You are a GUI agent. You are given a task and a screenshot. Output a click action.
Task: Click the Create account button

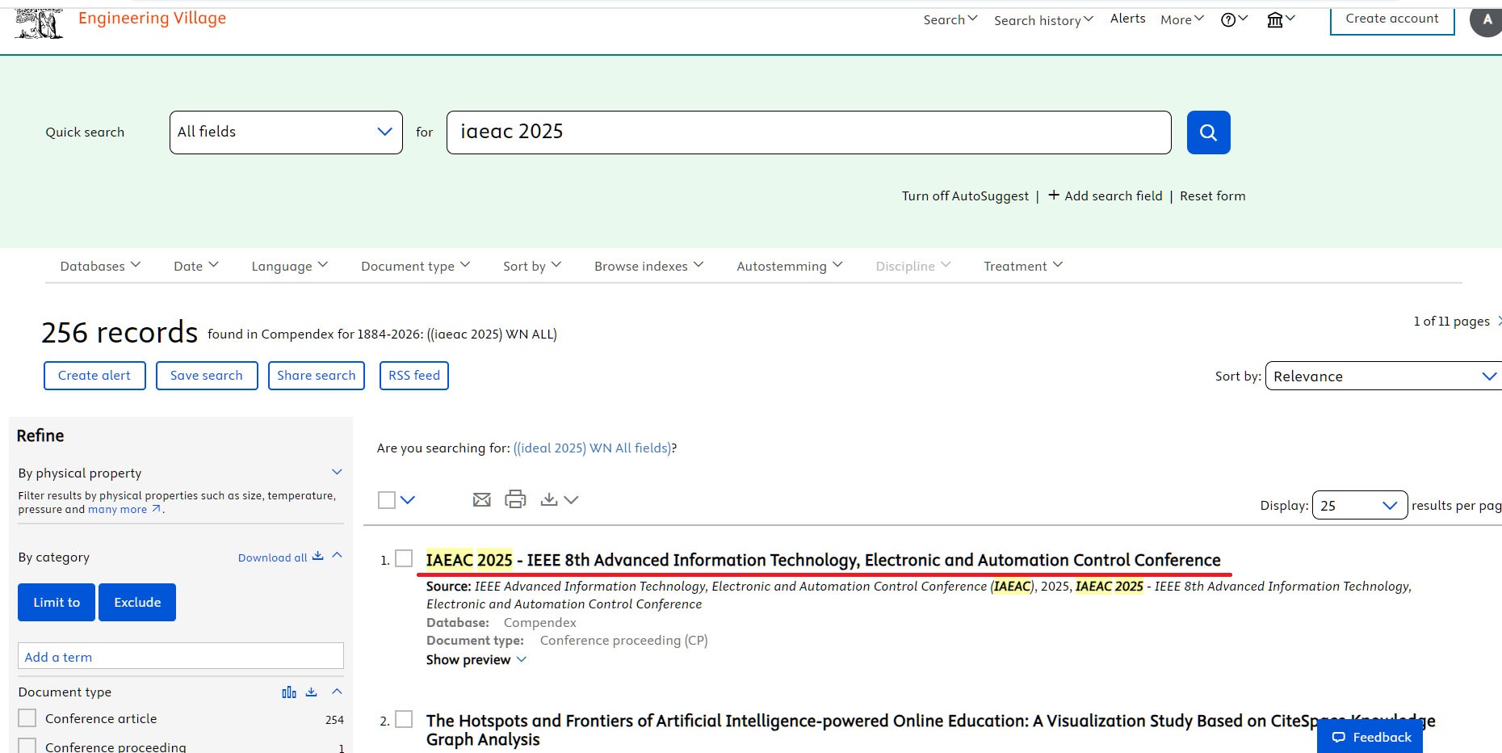tap(1392, 19)
